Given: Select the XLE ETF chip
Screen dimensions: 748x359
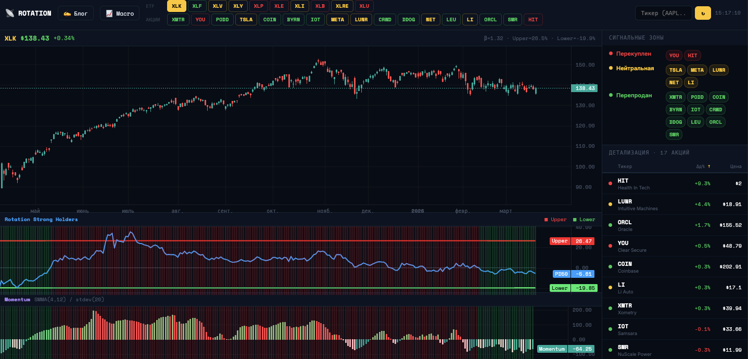Looking at the screenshot, I should [x=279, y=6].
